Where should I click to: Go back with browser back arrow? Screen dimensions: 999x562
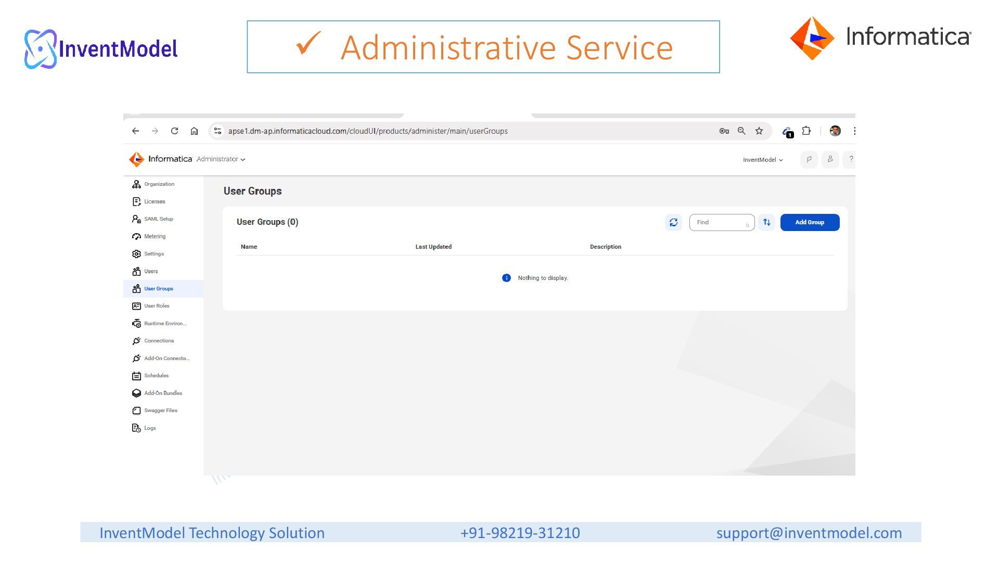click(136, 131)
